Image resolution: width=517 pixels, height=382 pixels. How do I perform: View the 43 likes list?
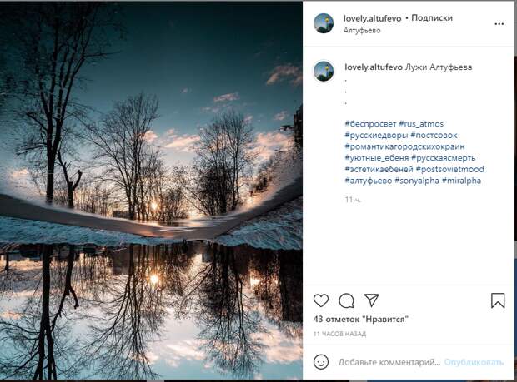(361, 319)
